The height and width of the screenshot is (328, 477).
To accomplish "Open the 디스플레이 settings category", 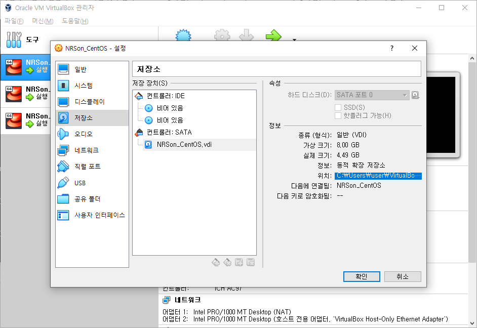I will tap(92, 102).
